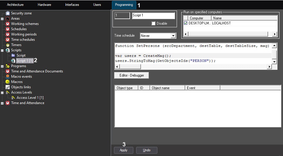This screenshot has height=156, width=283.
Task: Click the Macro events icon
Action: pyautogui.click(x=8, y=77)
